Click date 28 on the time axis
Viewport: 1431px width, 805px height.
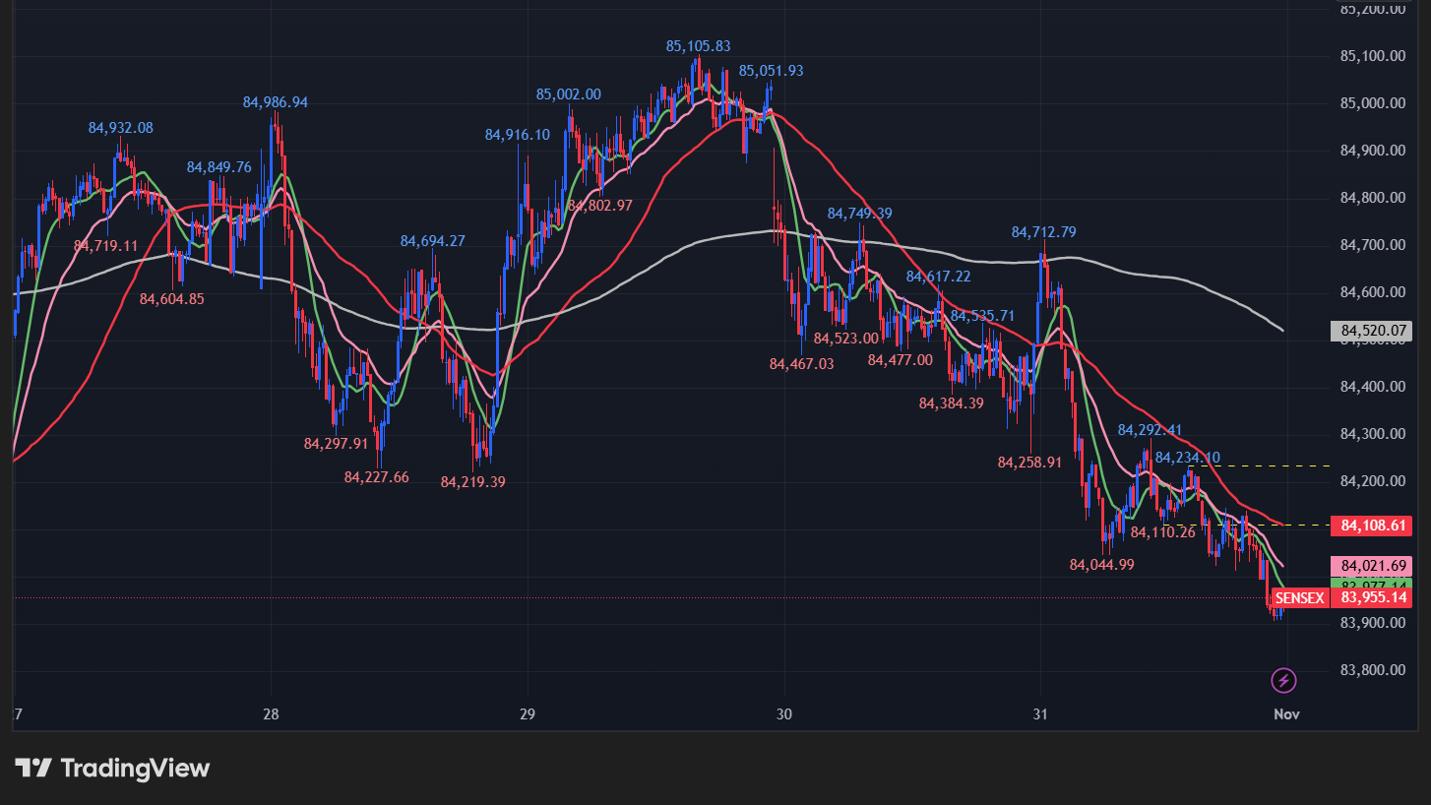(x=272, y=713)
